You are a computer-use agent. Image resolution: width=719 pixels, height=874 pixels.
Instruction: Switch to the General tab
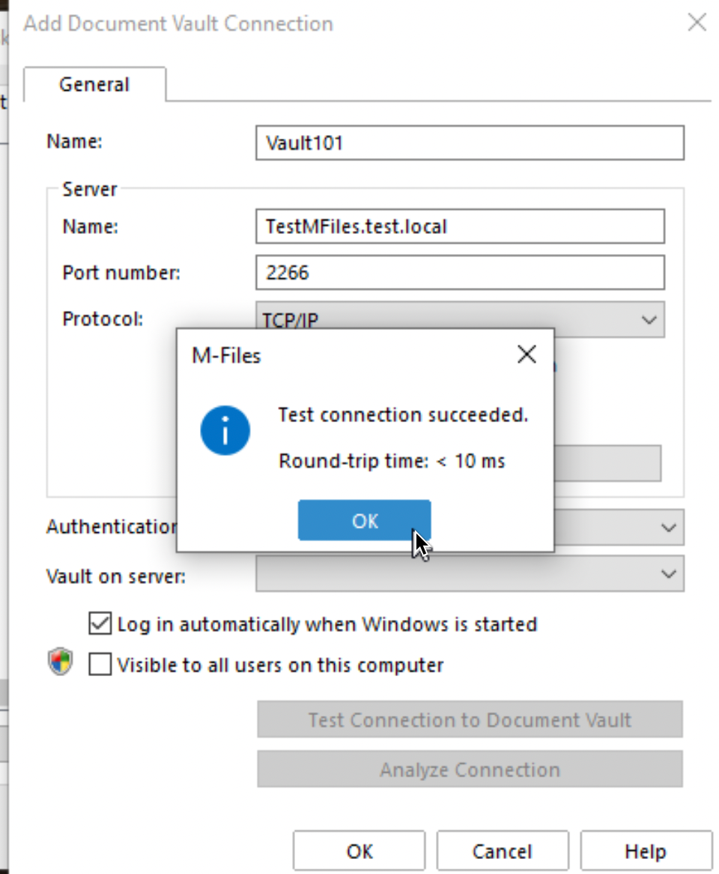(x=94, y=85)
